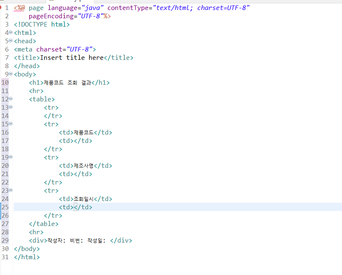Click the closing table tag on line 27

44,224
